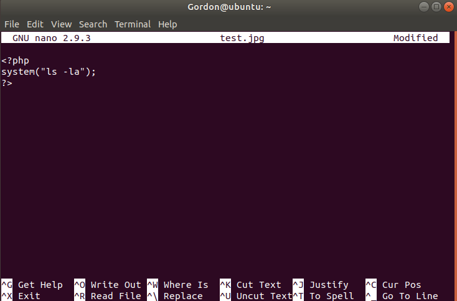Image resolution: width=457 pixels, height=301 pixels.
Task: Open the Search menu
Action: 93,24
